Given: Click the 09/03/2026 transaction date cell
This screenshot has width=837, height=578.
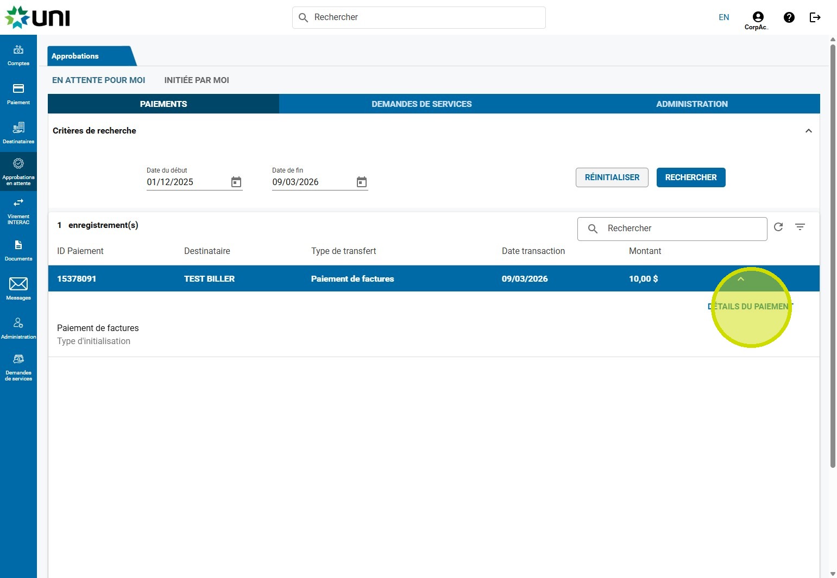Looking at the screenshot, I should click(525, 279).
